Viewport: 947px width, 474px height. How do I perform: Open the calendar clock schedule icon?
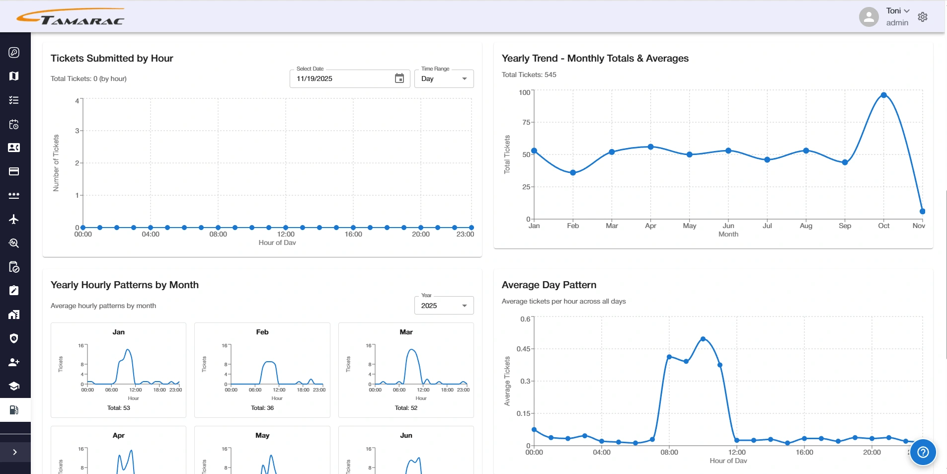coord(14,124)
